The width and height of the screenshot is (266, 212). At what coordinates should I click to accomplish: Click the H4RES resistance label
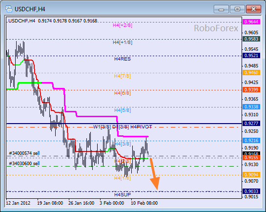[x=123, y=59]
